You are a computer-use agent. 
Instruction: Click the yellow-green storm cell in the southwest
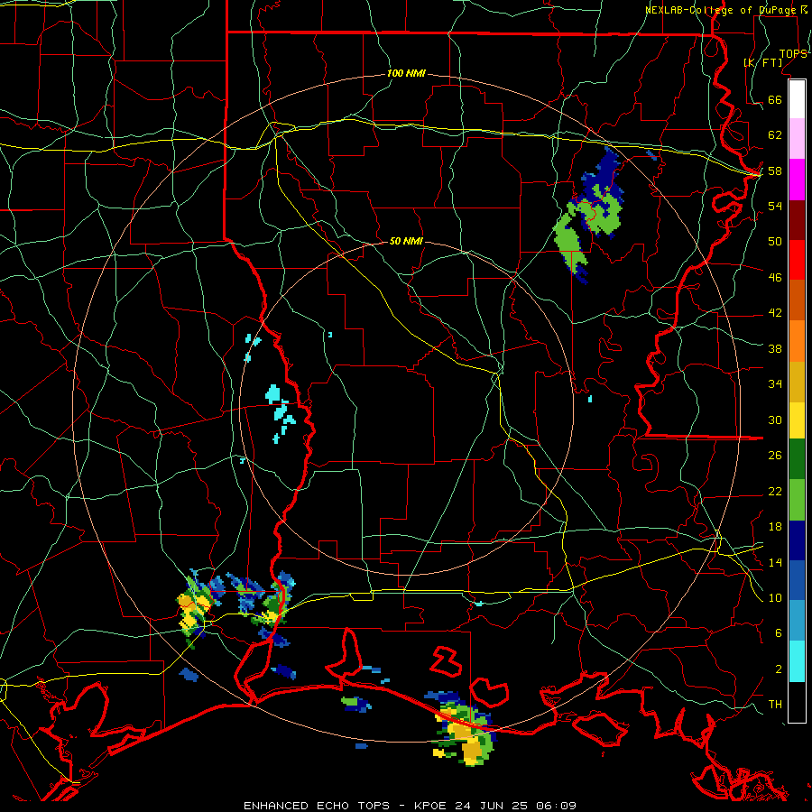coord(196,608)
